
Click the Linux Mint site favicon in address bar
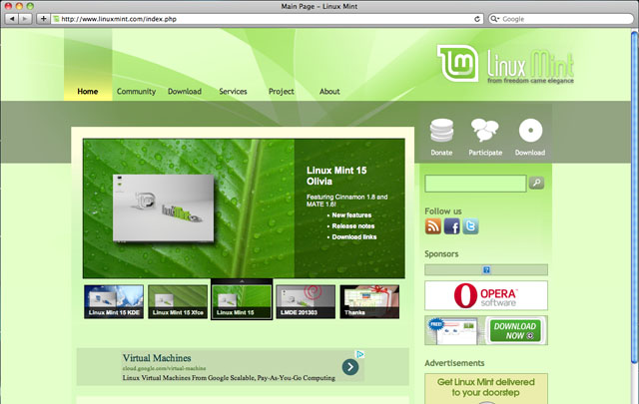[56, 19]
